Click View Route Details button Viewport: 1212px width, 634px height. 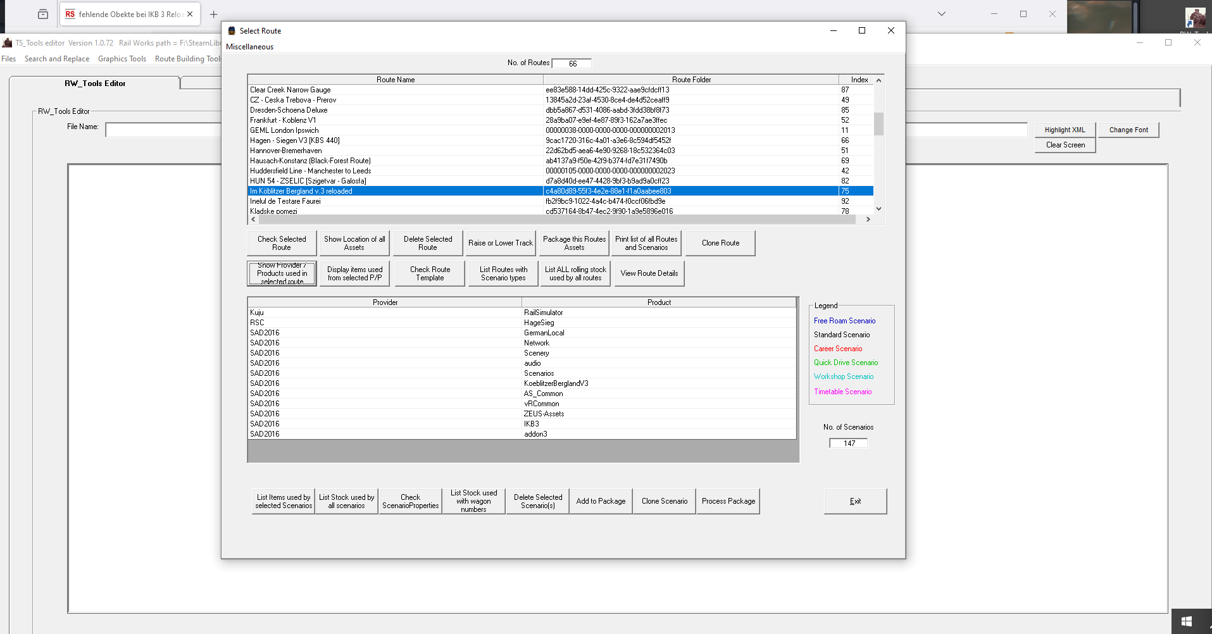[649, 273]
